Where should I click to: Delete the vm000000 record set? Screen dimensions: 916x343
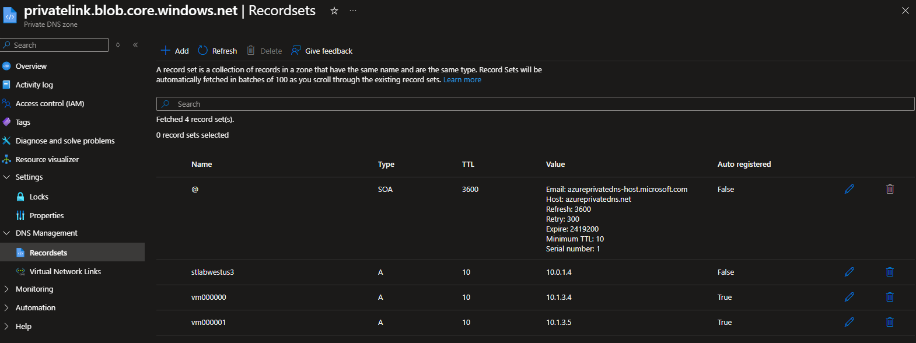[x=890, y=297]
